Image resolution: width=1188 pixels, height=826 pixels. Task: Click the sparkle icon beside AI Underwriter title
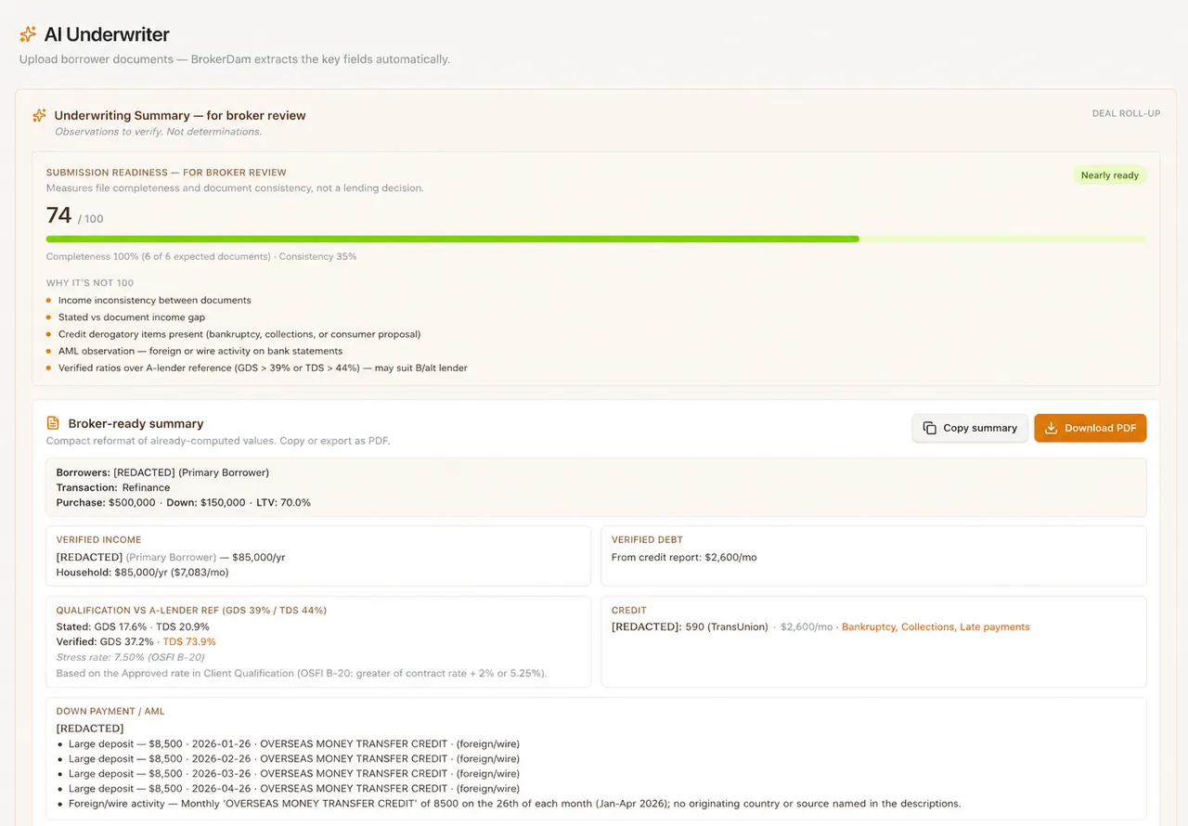click(28, 34)
